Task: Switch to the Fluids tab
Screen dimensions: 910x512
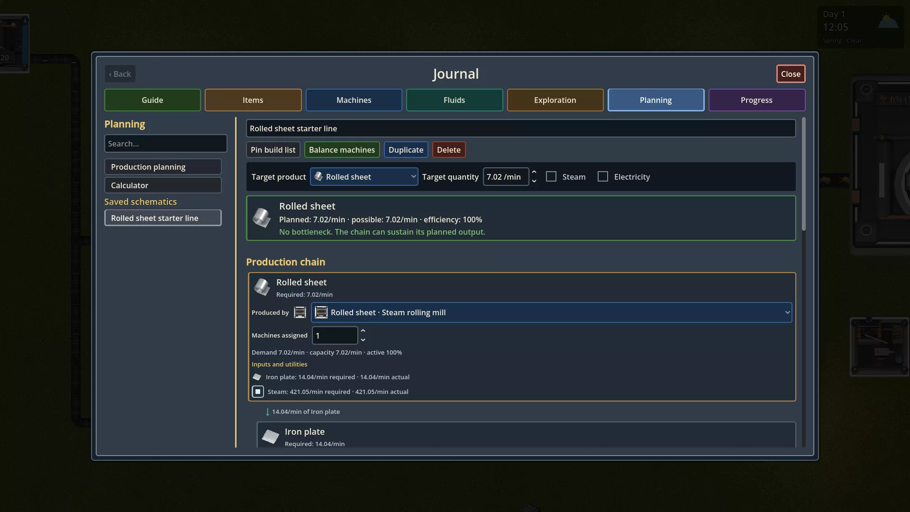Action: [455, 100]
